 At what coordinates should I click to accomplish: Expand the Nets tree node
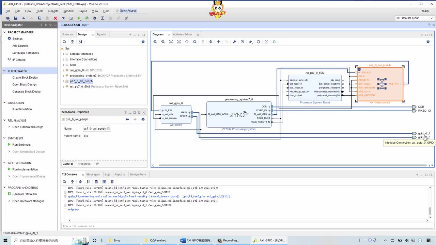(63, 65)
